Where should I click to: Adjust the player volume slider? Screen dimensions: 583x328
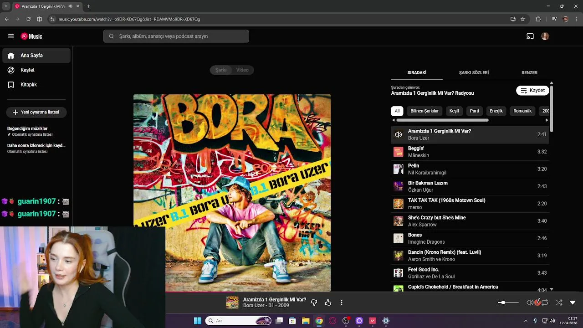pos(508,302)
